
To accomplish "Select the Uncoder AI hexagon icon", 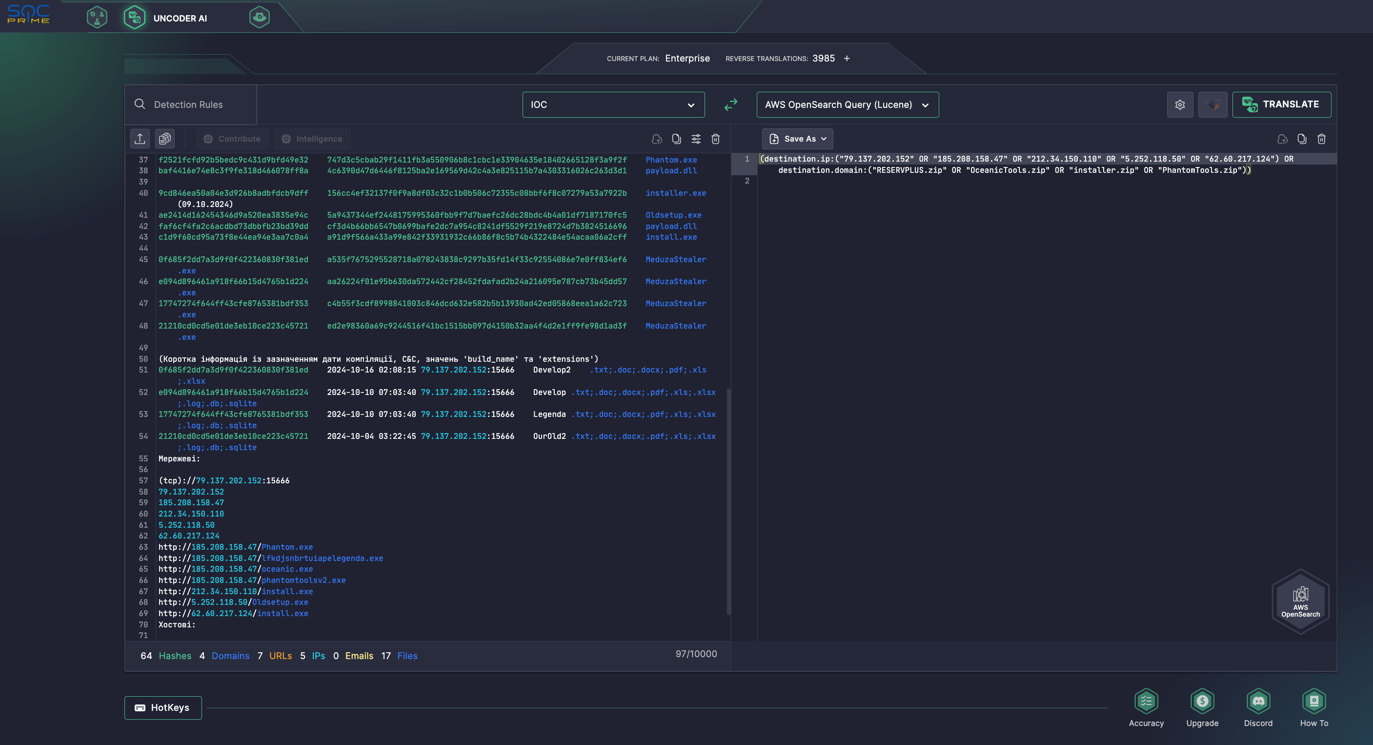I will [134, 18].
